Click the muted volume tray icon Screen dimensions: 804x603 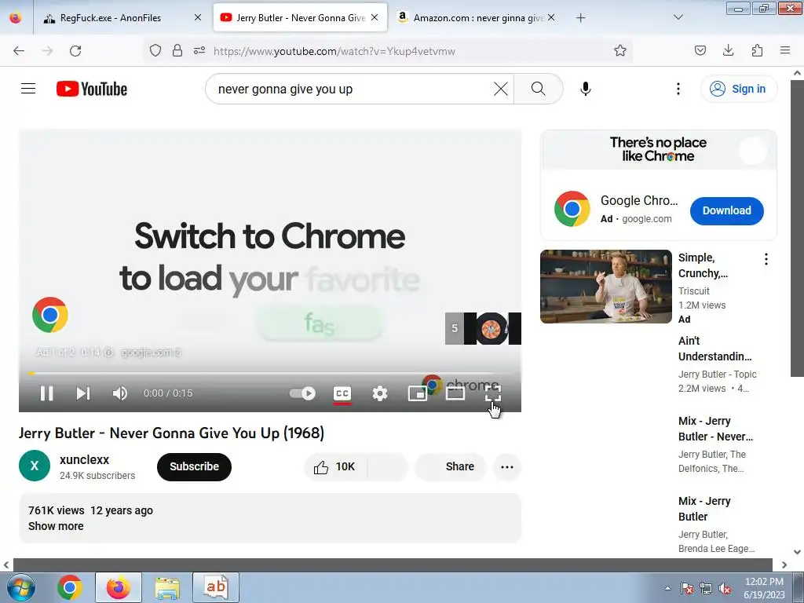[725, 588]
